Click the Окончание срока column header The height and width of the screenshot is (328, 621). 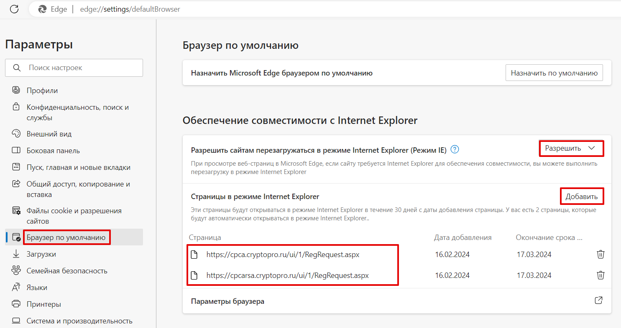coord(549,237)
